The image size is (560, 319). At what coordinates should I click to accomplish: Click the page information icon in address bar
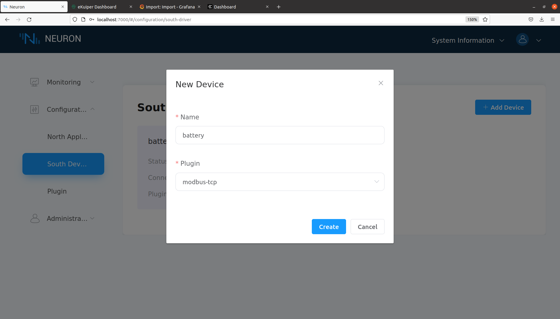point(83,19)
